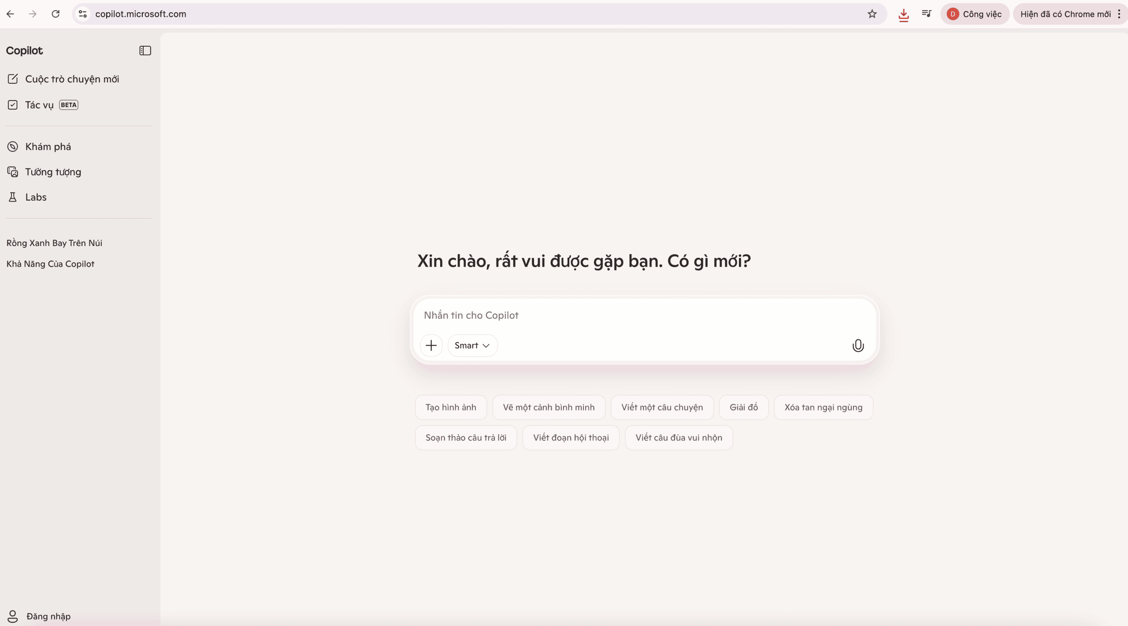Select the Labs flask icon
This screenshot has width=1128, height=626.
click(x=13, y=197)
